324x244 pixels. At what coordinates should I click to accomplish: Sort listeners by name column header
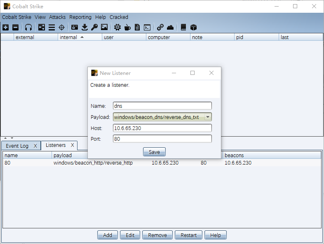point(27,155)
